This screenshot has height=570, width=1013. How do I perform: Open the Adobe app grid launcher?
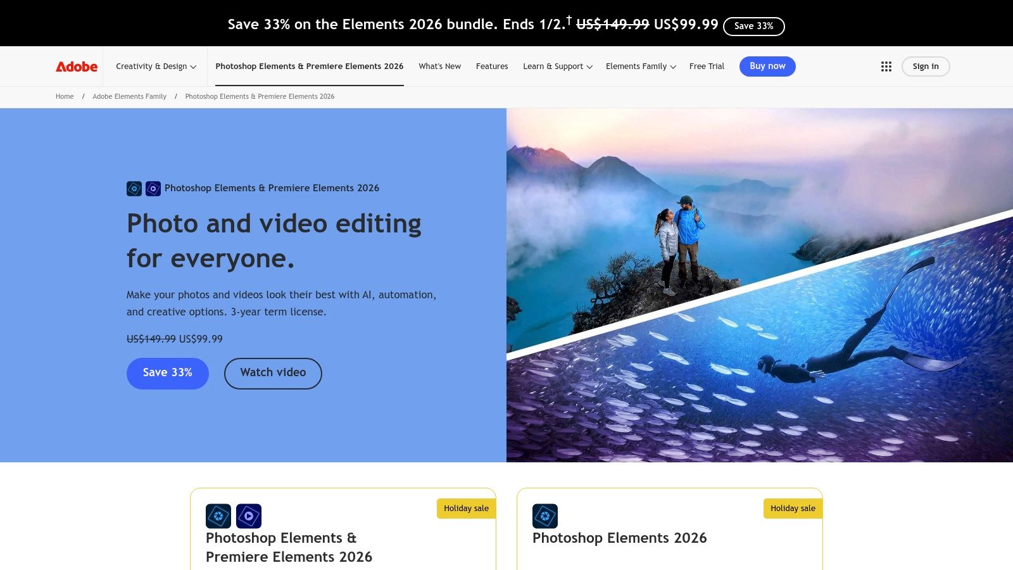tap(886, 66)
